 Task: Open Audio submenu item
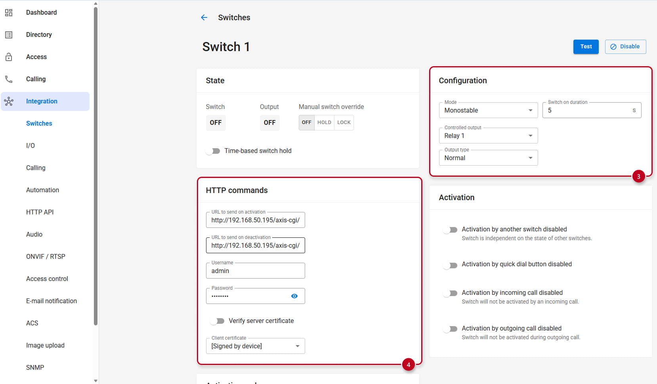coord(34,235)
